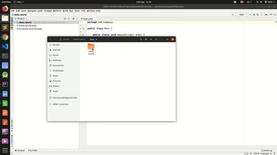Open the Favorites side tab
Screen dimensions: 277x155
click(12, 125)
